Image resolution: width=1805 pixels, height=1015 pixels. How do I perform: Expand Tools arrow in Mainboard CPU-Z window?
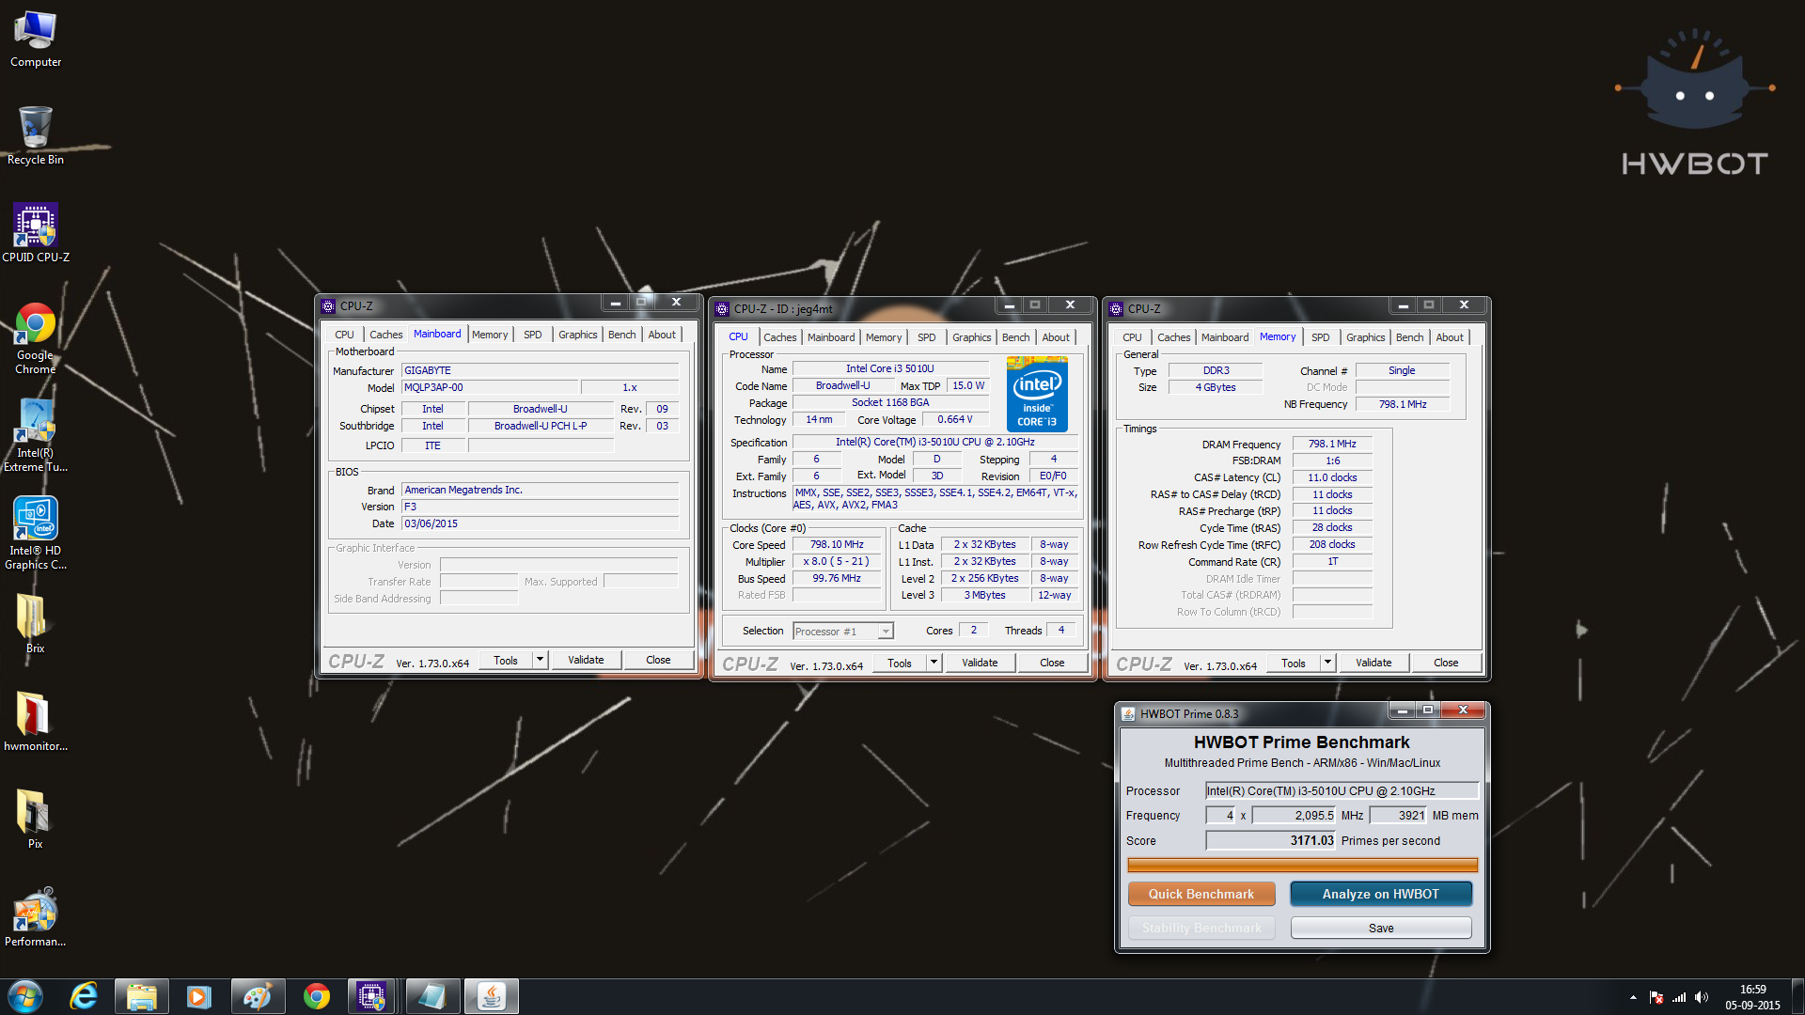541,660
